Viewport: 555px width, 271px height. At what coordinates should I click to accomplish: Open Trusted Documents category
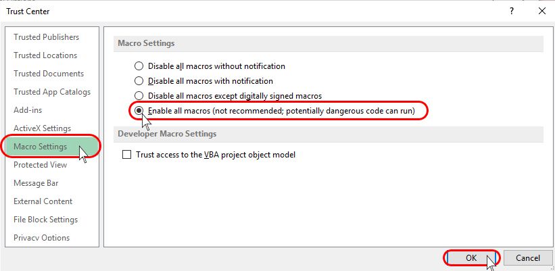(49, 74)
